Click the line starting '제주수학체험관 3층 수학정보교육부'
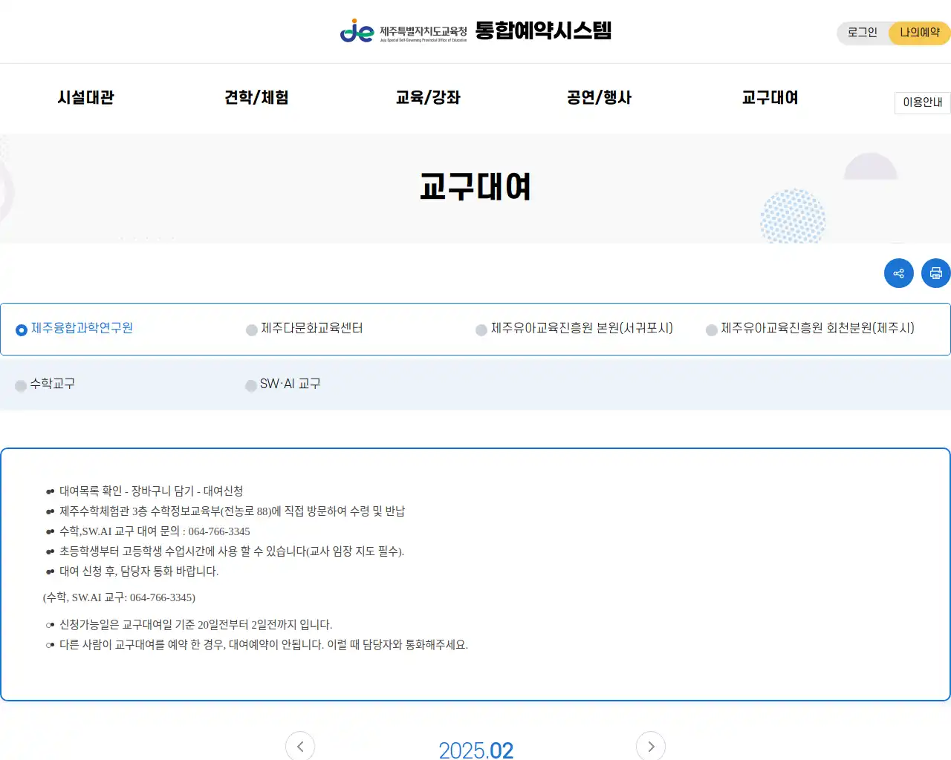951x760 pixels. click(x=233, y=511)
